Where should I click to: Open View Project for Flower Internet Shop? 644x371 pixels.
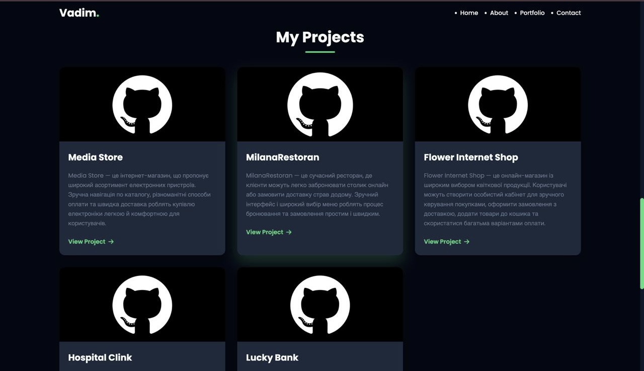click(x=443, y=242)
